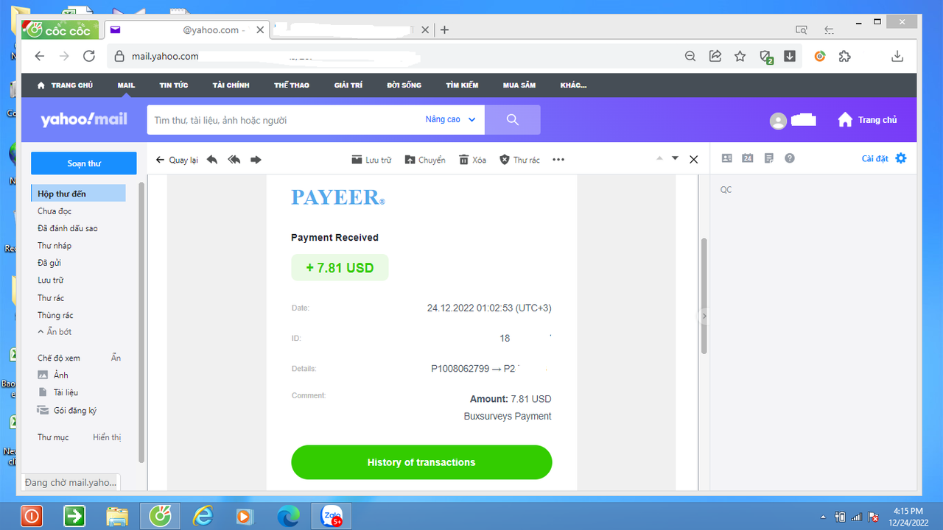Click the browser back arrow
Screen dimensions: 943x530
click(40, 56)
